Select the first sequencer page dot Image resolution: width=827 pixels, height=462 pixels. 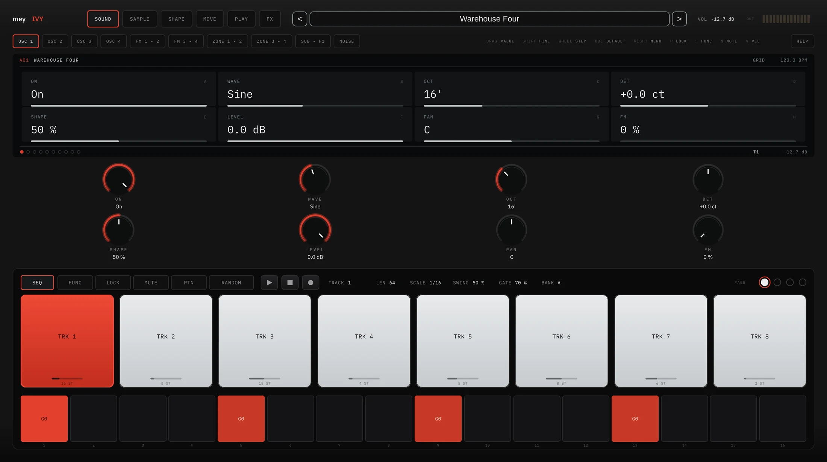[765, 282]
